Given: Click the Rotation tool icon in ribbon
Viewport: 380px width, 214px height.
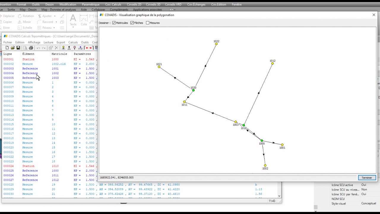Looking at the screenshot, I should (20, 16).
